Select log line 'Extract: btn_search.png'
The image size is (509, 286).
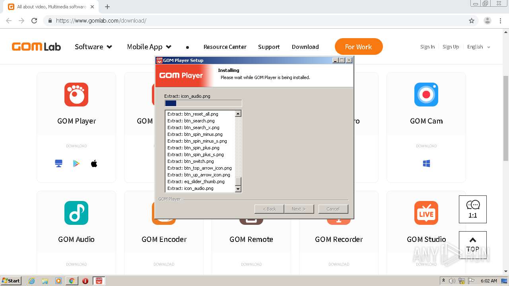pos(191,121)
